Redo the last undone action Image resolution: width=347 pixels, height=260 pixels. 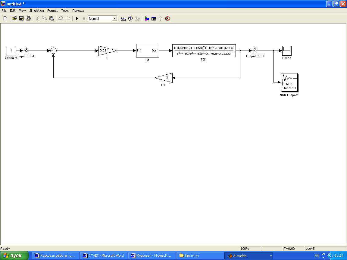(x=68, y=19)
